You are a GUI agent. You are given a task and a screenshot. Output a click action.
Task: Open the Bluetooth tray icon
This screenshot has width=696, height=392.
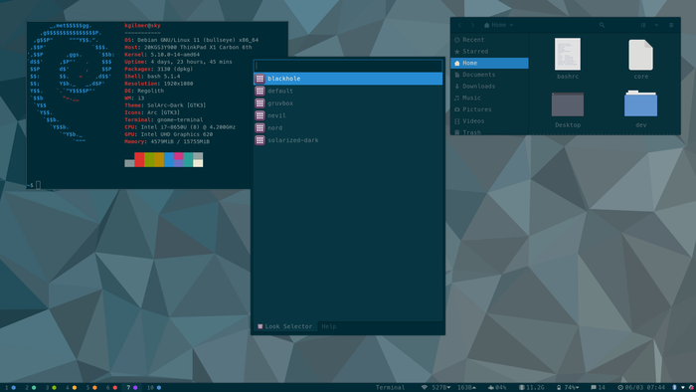point(674,388)
